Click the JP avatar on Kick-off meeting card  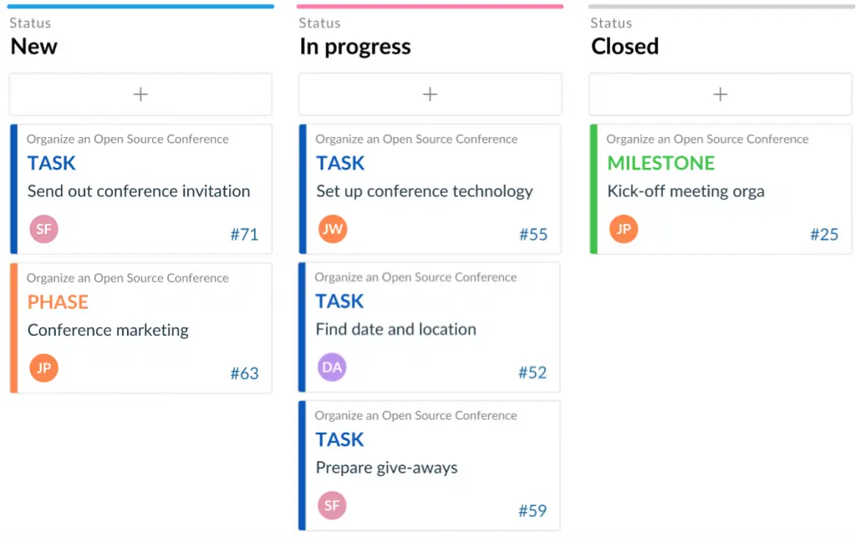pyautogui.click(x=623, y=229)
